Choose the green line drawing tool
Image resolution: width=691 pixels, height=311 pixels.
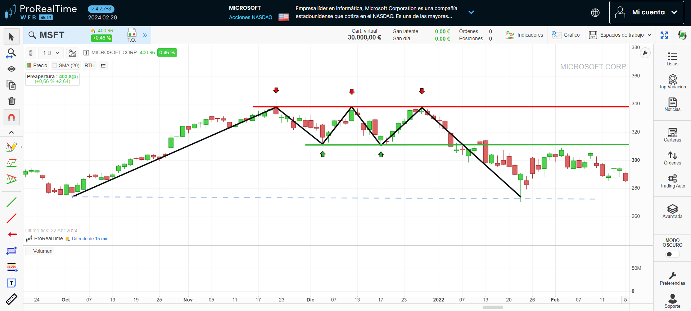(x=12, y=202)
